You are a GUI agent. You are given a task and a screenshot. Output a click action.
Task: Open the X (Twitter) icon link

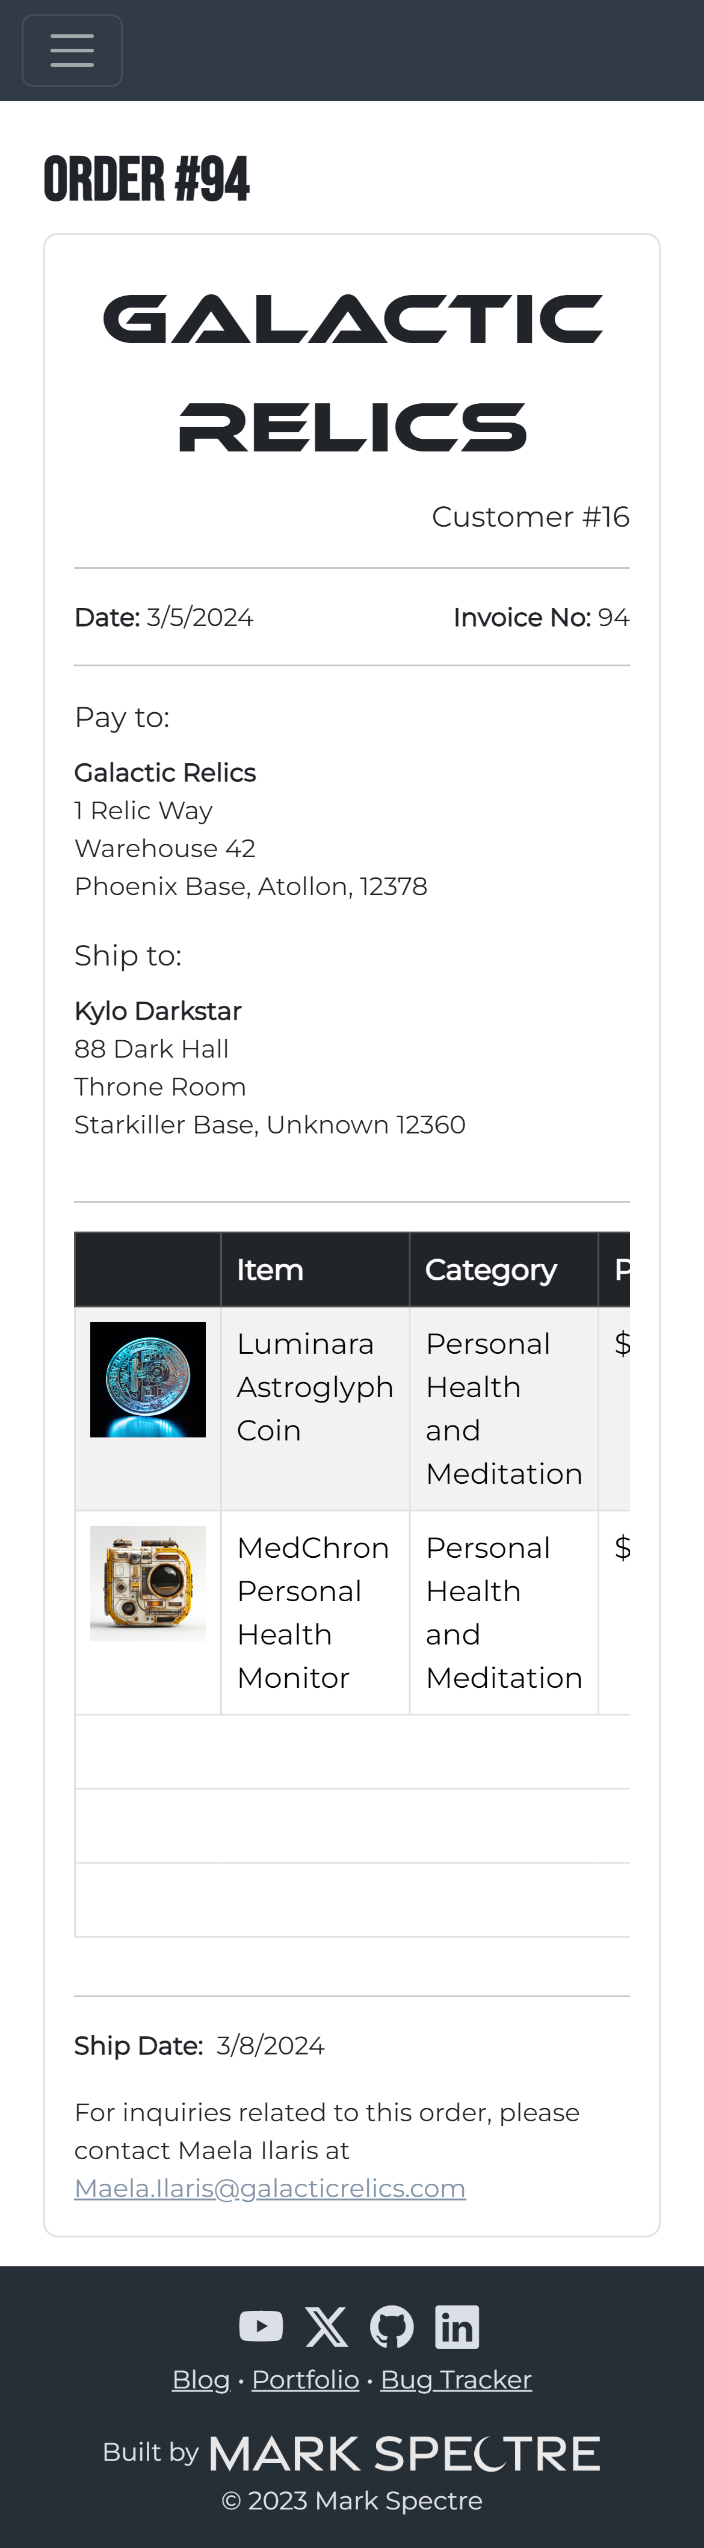pos(326,2326)
